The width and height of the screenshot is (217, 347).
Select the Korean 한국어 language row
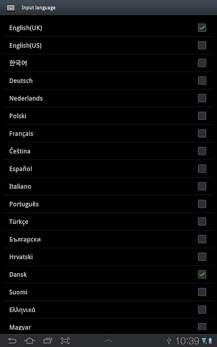pyautogui.click(x=108, y=63)
